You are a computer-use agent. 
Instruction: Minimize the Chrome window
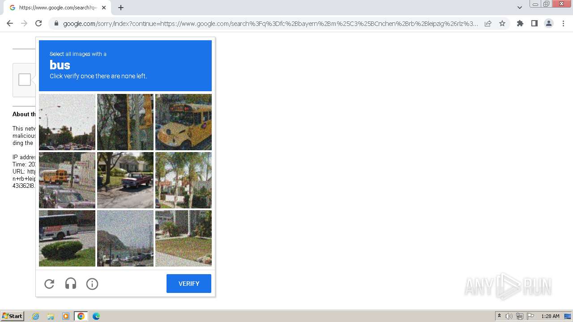pos(535,4)
